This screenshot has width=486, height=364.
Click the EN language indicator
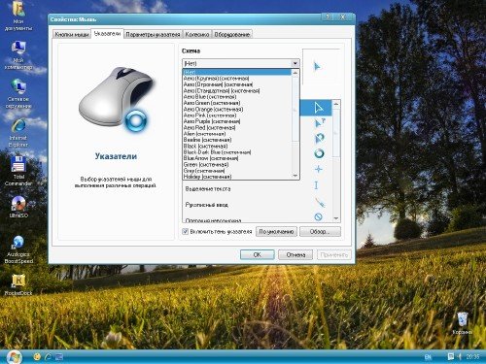pos(428,357)
